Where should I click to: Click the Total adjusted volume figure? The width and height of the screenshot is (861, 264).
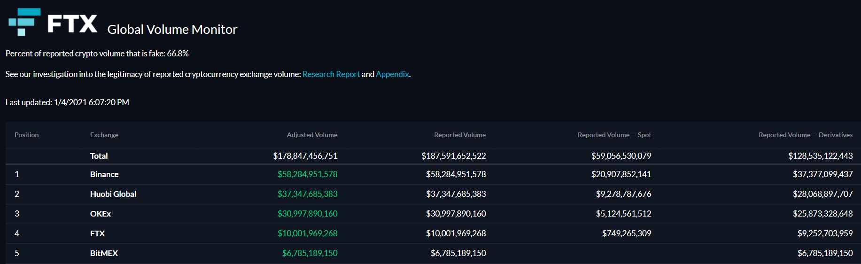[x=305, y=156]
